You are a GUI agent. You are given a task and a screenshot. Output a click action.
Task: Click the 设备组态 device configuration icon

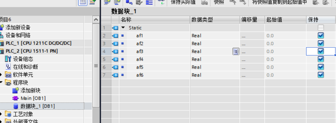click(x=8, y=59)
